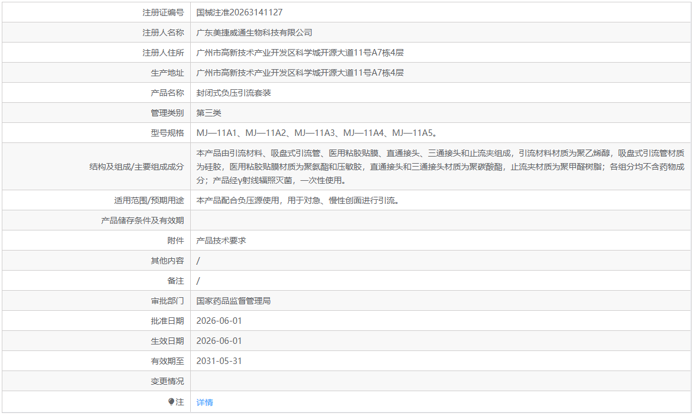Click the address value in 注册人住所 row
694x416 pixels.
tap(299, 53)
